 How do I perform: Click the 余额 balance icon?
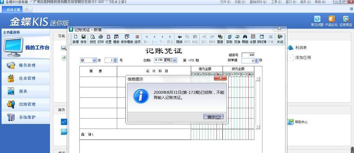(x=253, y=39)
